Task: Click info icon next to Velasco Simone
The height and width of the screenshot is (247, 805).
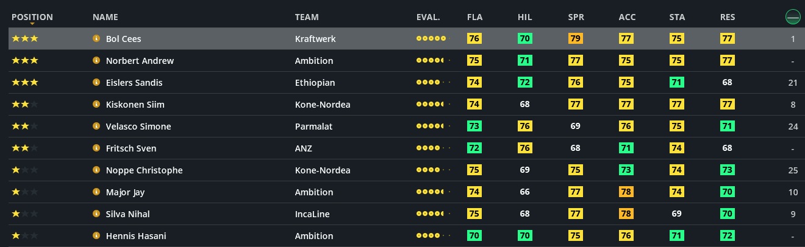Action: [96, 126]
